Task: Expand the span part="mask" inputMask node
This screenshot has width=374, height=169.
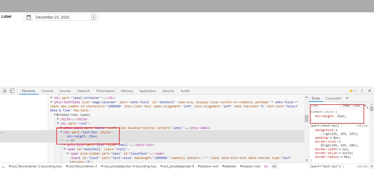Action: coord(68,153)
